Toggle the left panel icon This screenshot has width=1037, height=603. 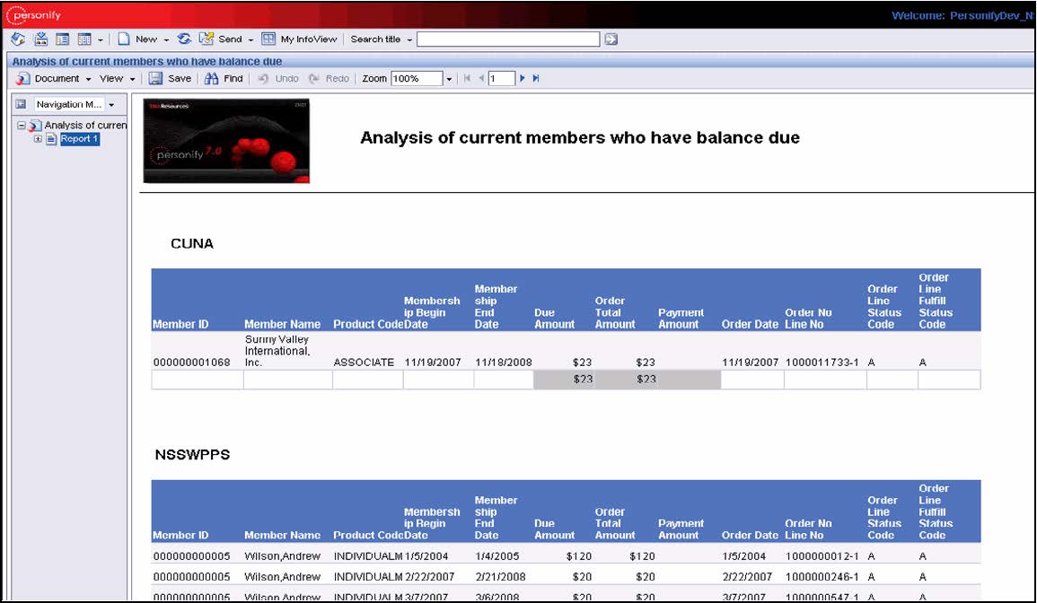(x=21, y=104)
